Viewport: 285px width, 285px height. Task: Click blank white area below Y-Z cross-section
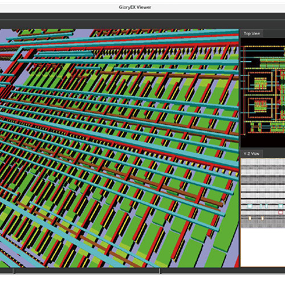pyautogui.click(x=263, y=247)
